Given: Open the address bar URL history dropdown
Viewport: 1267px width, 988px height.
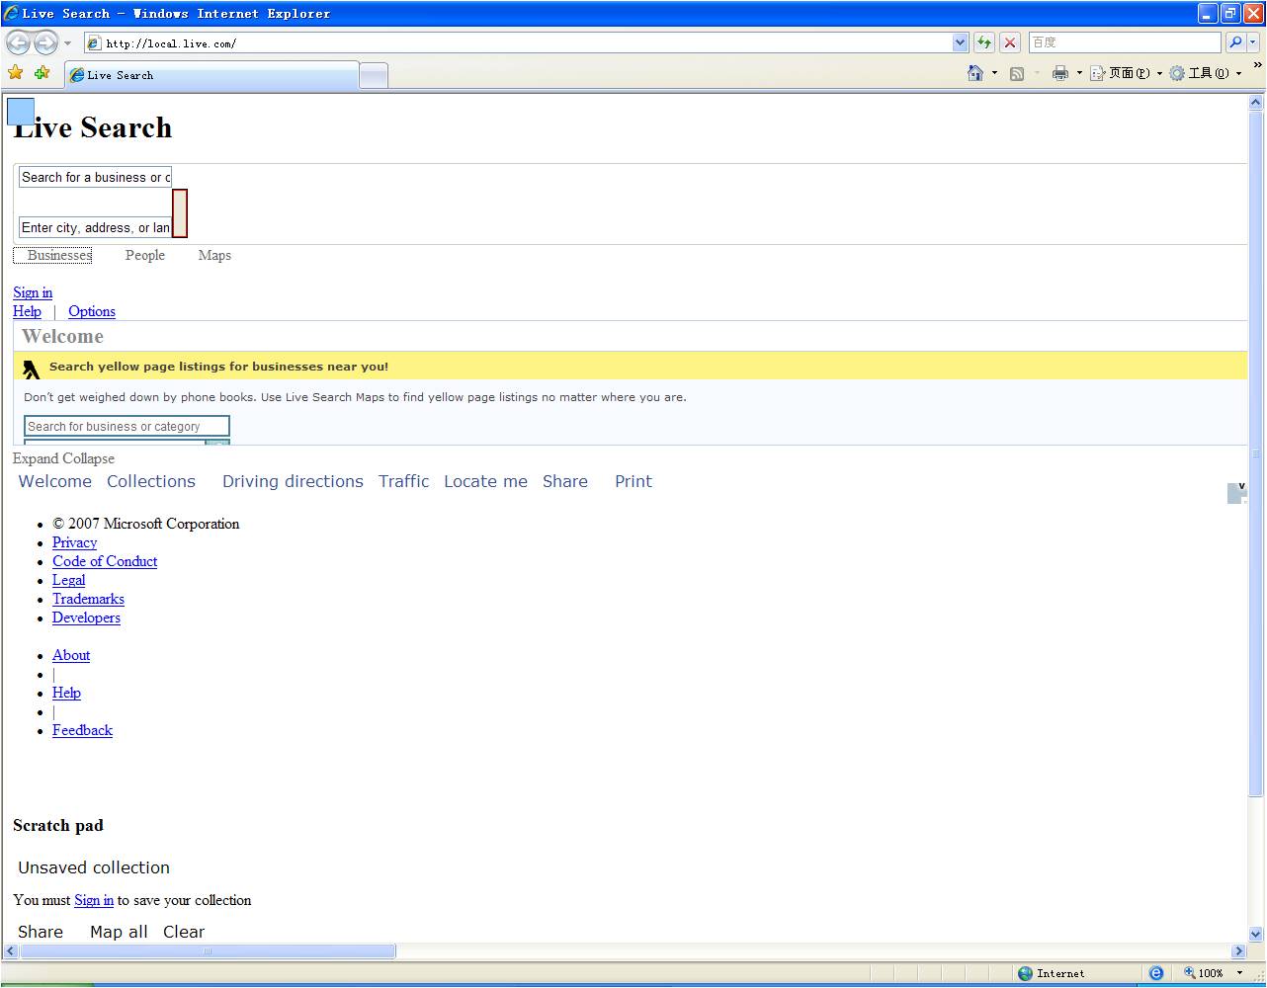Looking at the screenshot, I should click(x=960, y=42).
